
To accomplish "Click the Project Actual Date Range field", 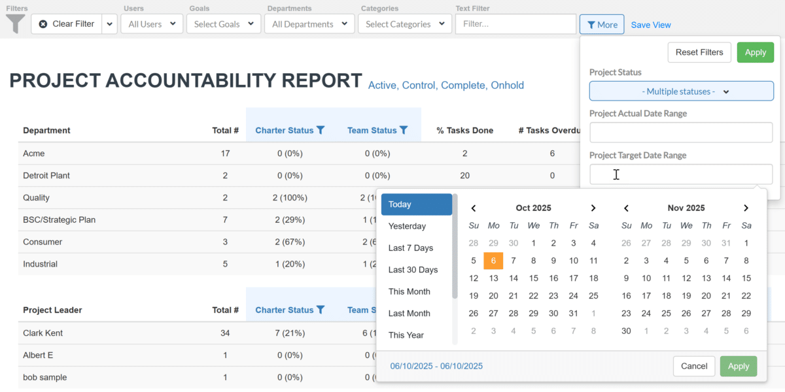I will pos(681,133).
